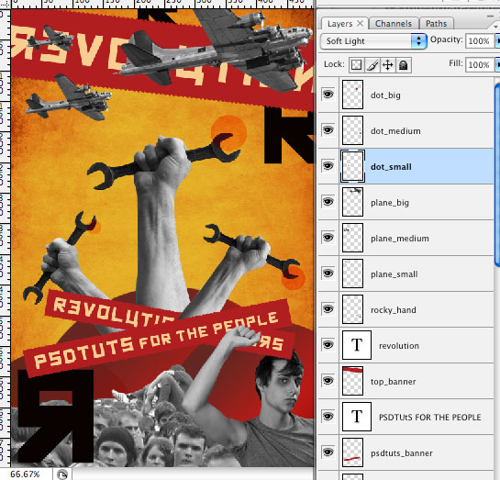Select layer name plane_big
This screenshot has width=500, height=480.
tap(390, 203)
